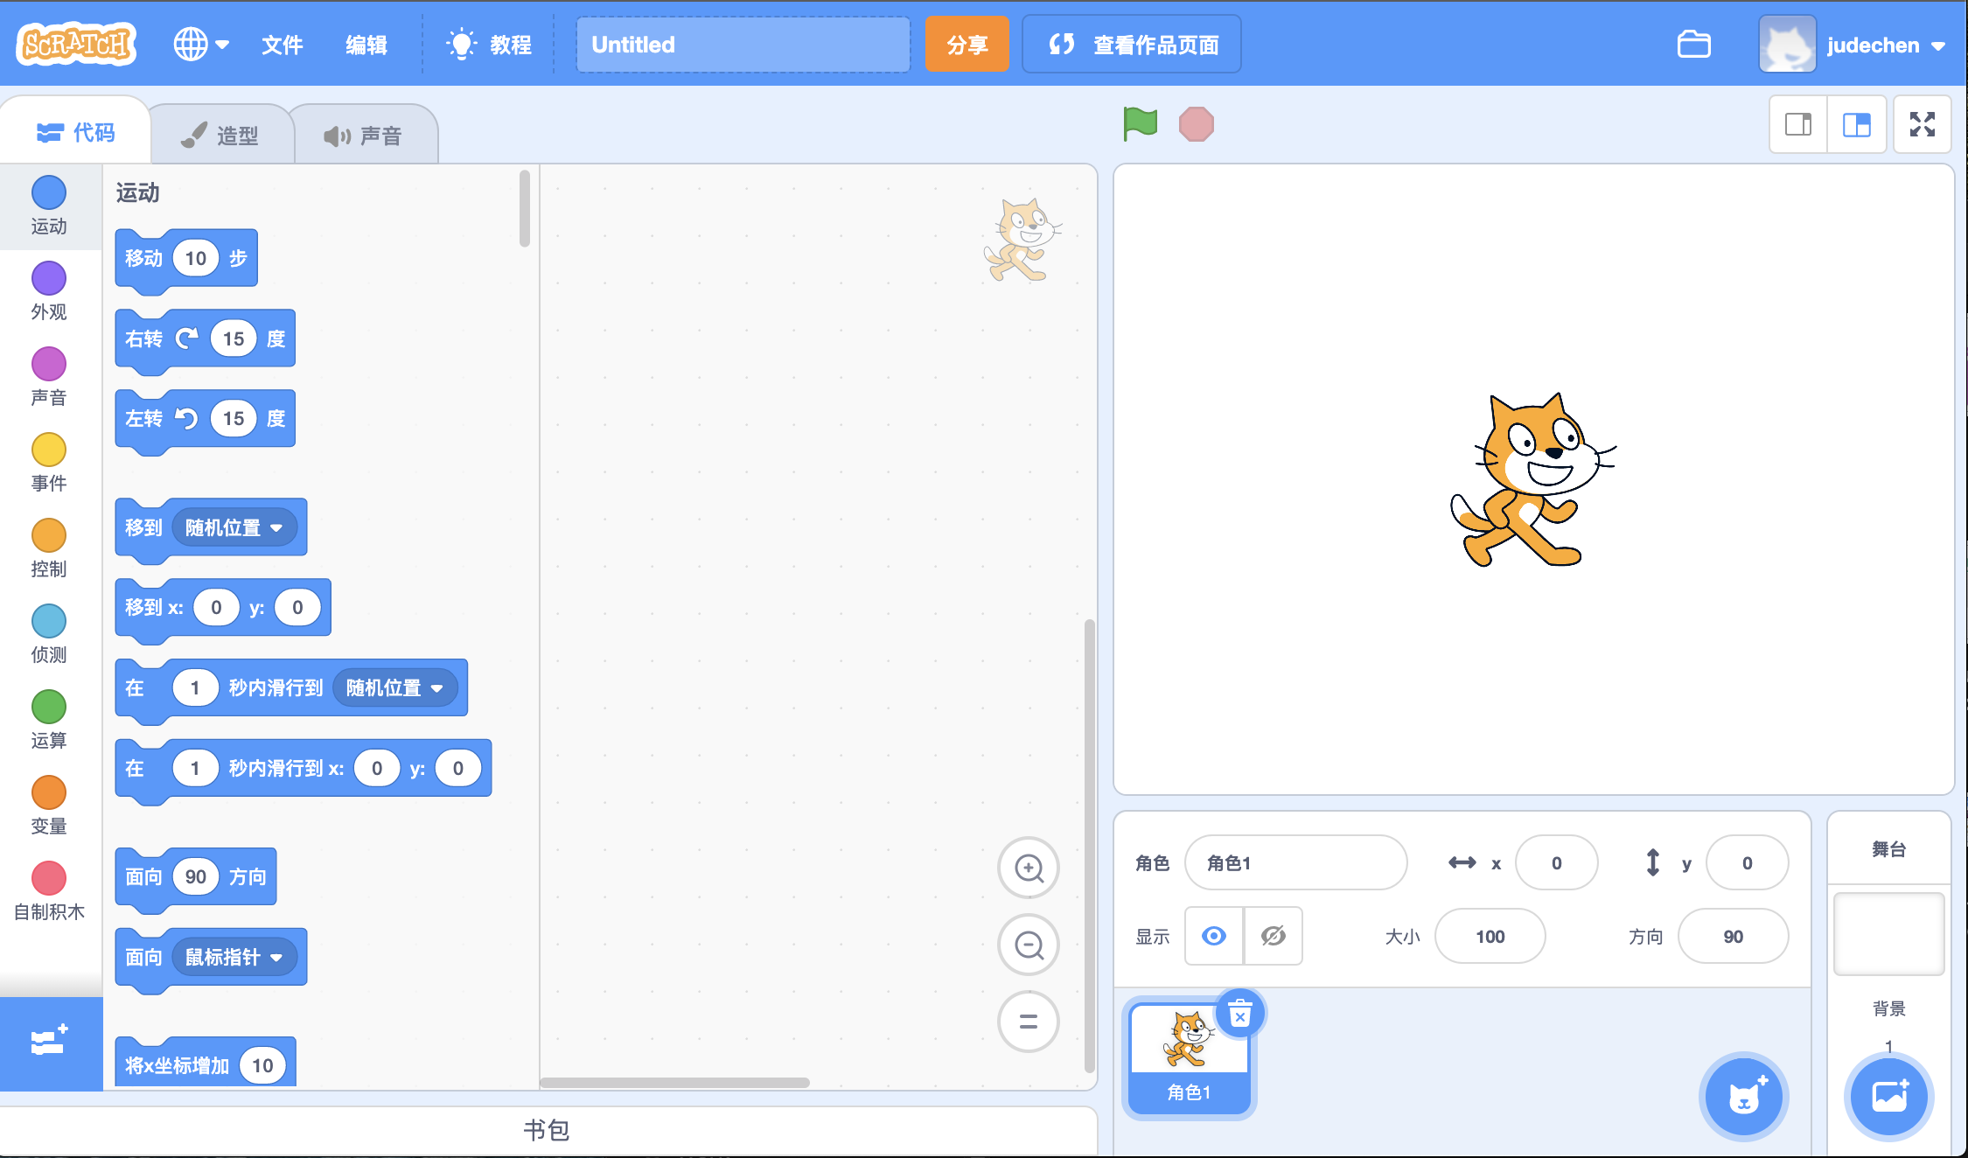Select the 运算 block category
Viewport: 1968px width, 1158px height.
point(49,721)
